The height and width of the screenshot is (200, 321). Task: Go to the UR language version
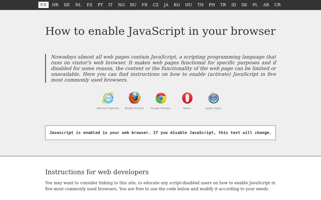[277, 5]
